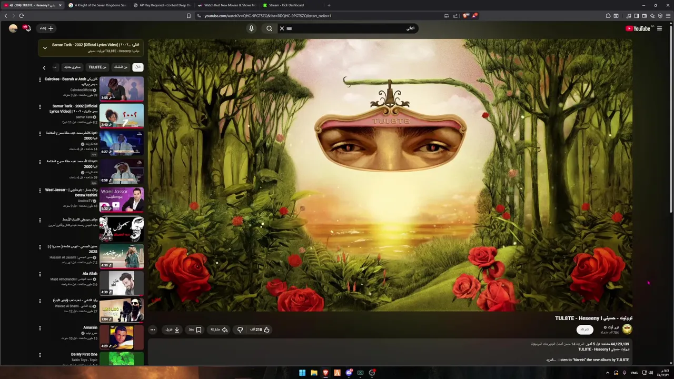Select the 'من السلسلة' filter chip
674x379 pixels.
tap(121, 67)
